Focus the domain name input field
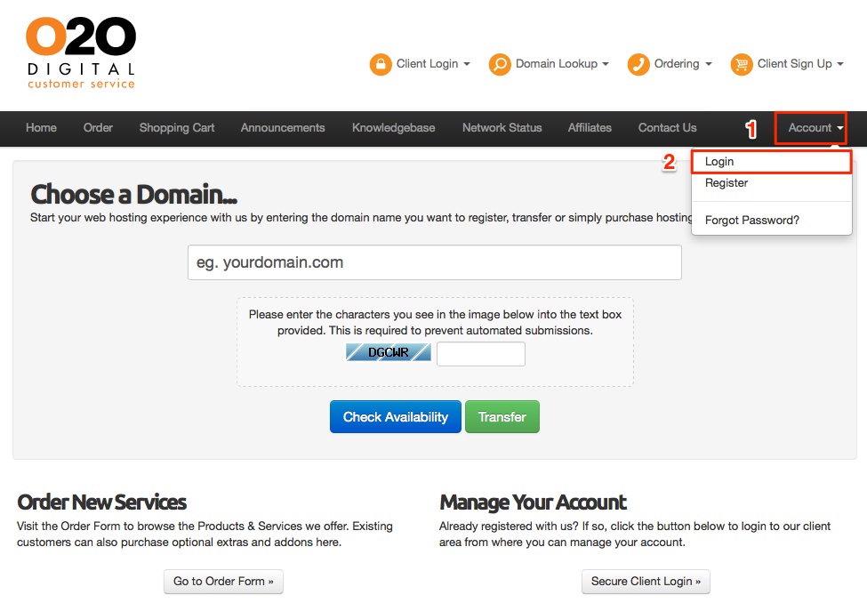Screen dimensions: 867x603 point(434,263)
